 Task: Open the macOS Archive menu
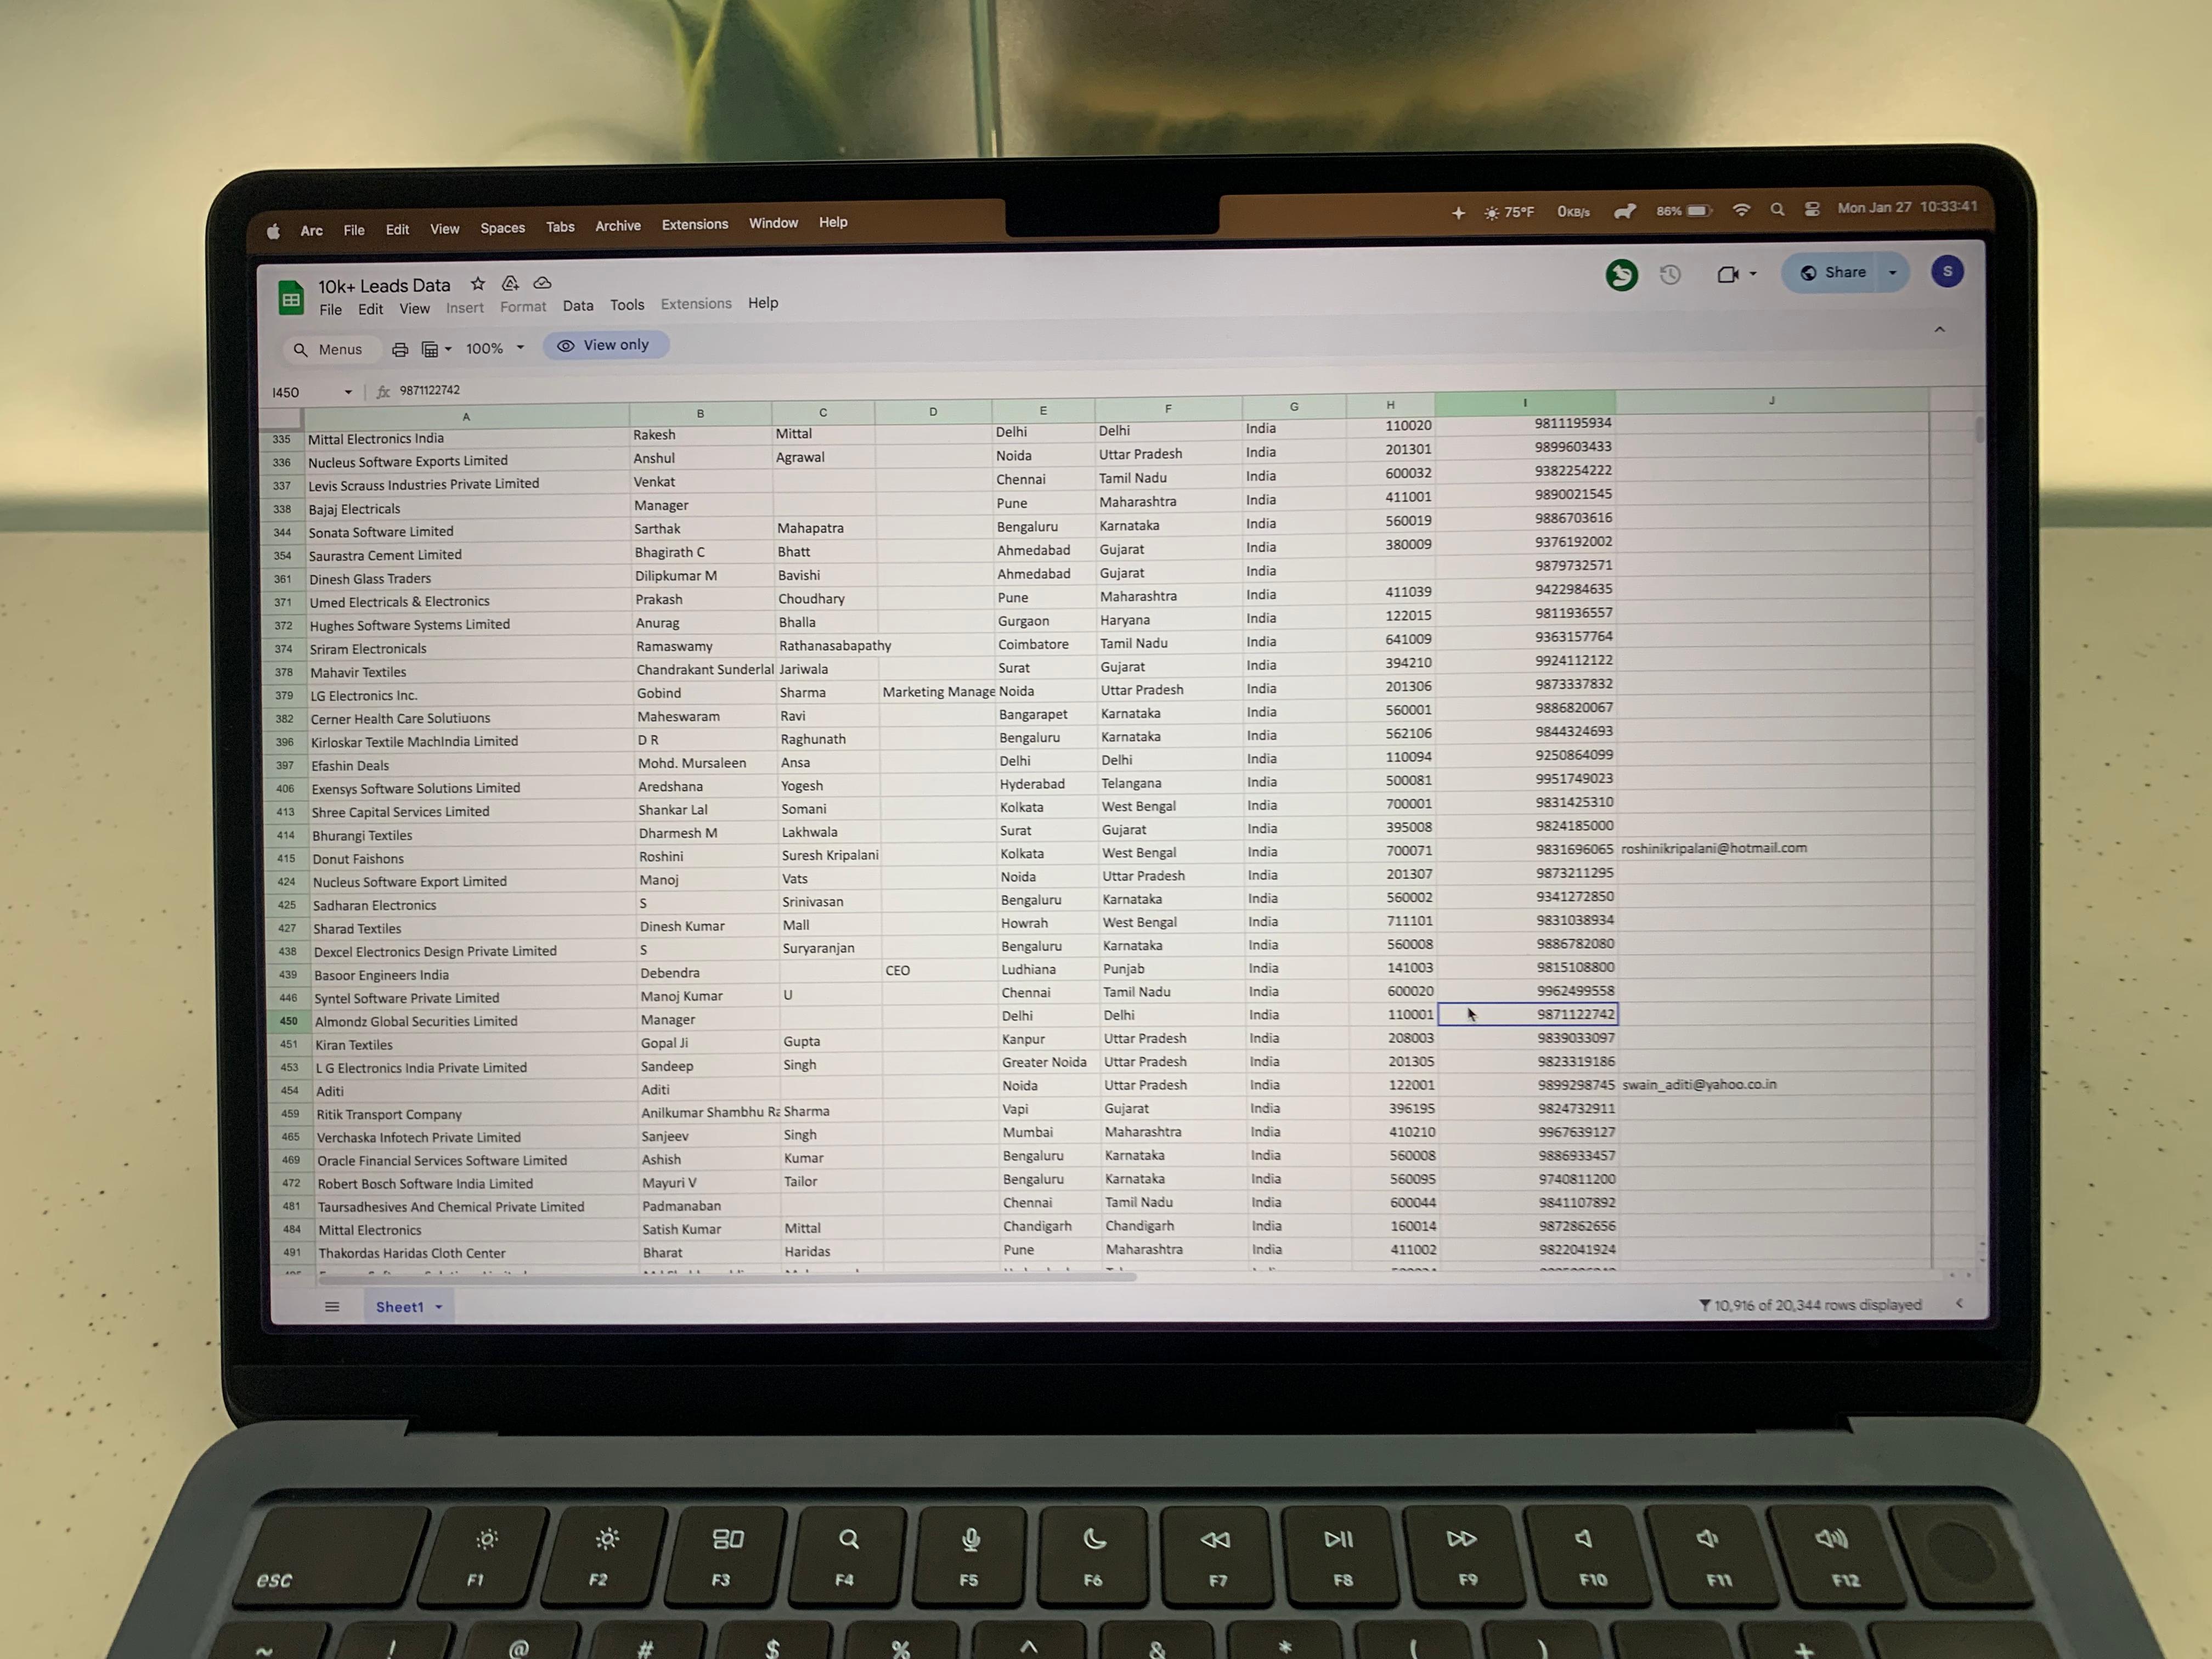pos(618,226)
